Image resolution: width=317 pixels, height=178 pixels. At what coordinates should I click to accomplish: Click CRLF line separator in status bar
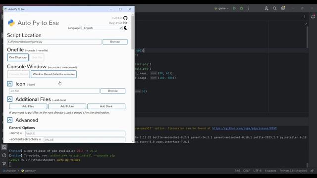click(247, 171)
